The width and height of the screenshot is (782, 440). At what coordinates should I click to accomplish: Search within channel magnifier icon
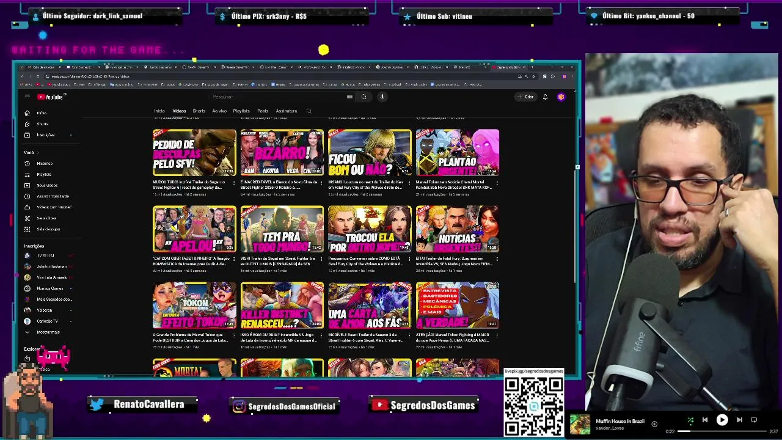click(309, 111)
